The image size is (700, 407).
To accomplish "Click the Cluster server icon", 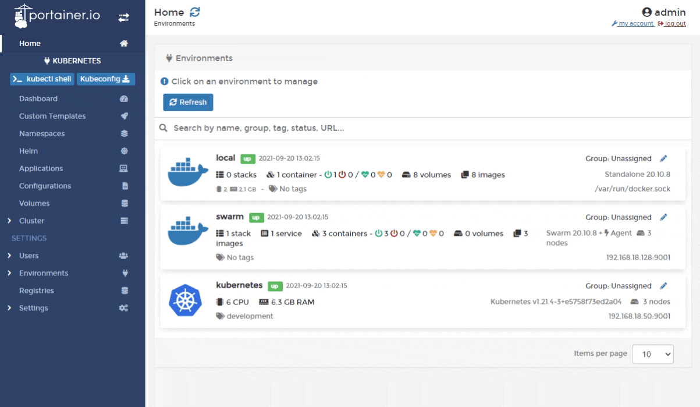I will (124, 221).
